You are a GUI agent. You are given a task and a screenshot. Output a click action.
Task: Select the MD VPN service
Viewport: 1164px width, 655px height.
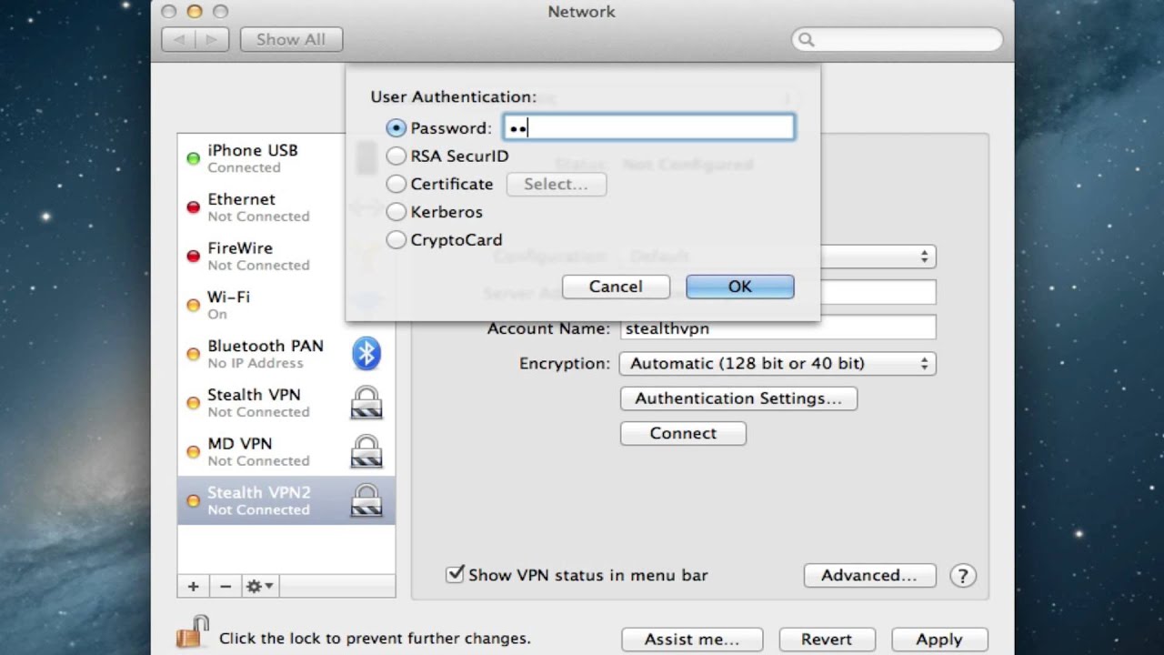click(x=286, y=451)
